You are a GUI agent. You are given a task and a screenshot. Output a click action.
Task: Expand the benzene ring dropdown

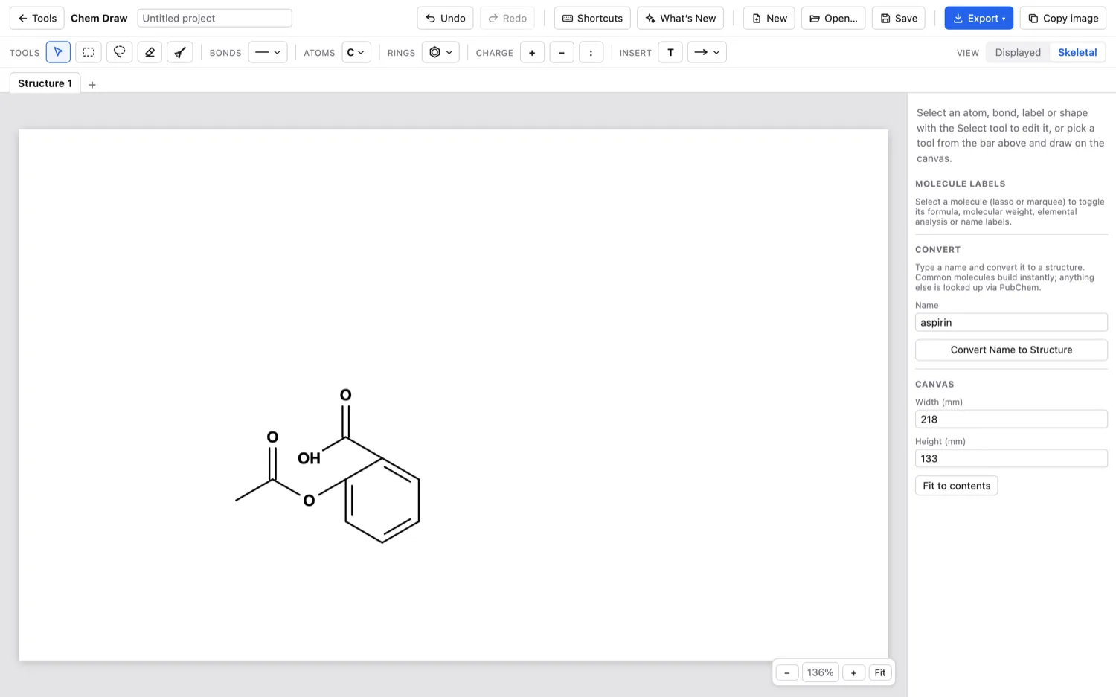coord(440,52)
